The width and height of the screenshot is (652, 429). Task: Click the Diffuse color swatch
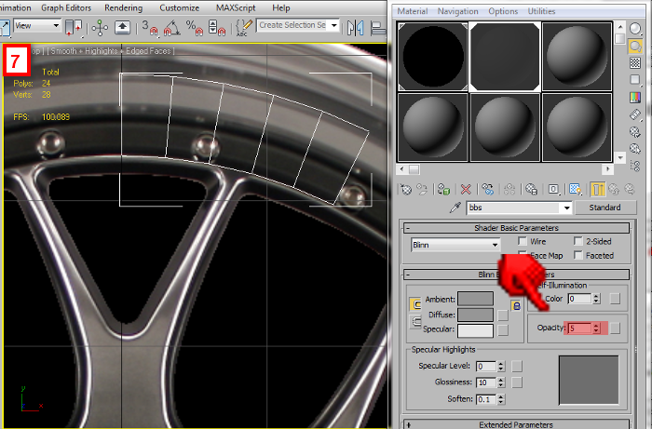(475, 315)
